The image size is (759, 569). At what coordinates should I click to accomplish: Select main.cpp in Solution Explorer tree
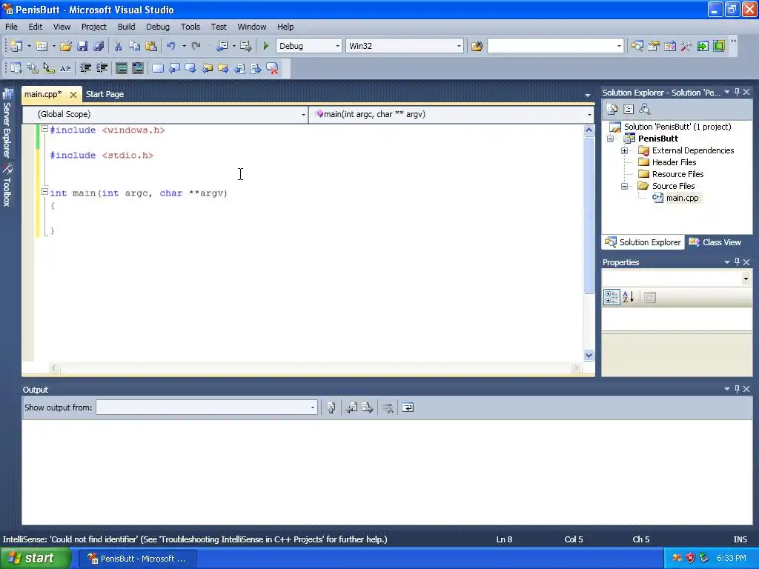click(x=682, y=198)
